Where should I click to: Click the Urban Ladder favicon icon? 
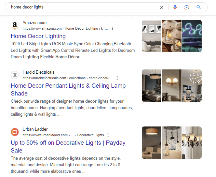coord(15,132)
